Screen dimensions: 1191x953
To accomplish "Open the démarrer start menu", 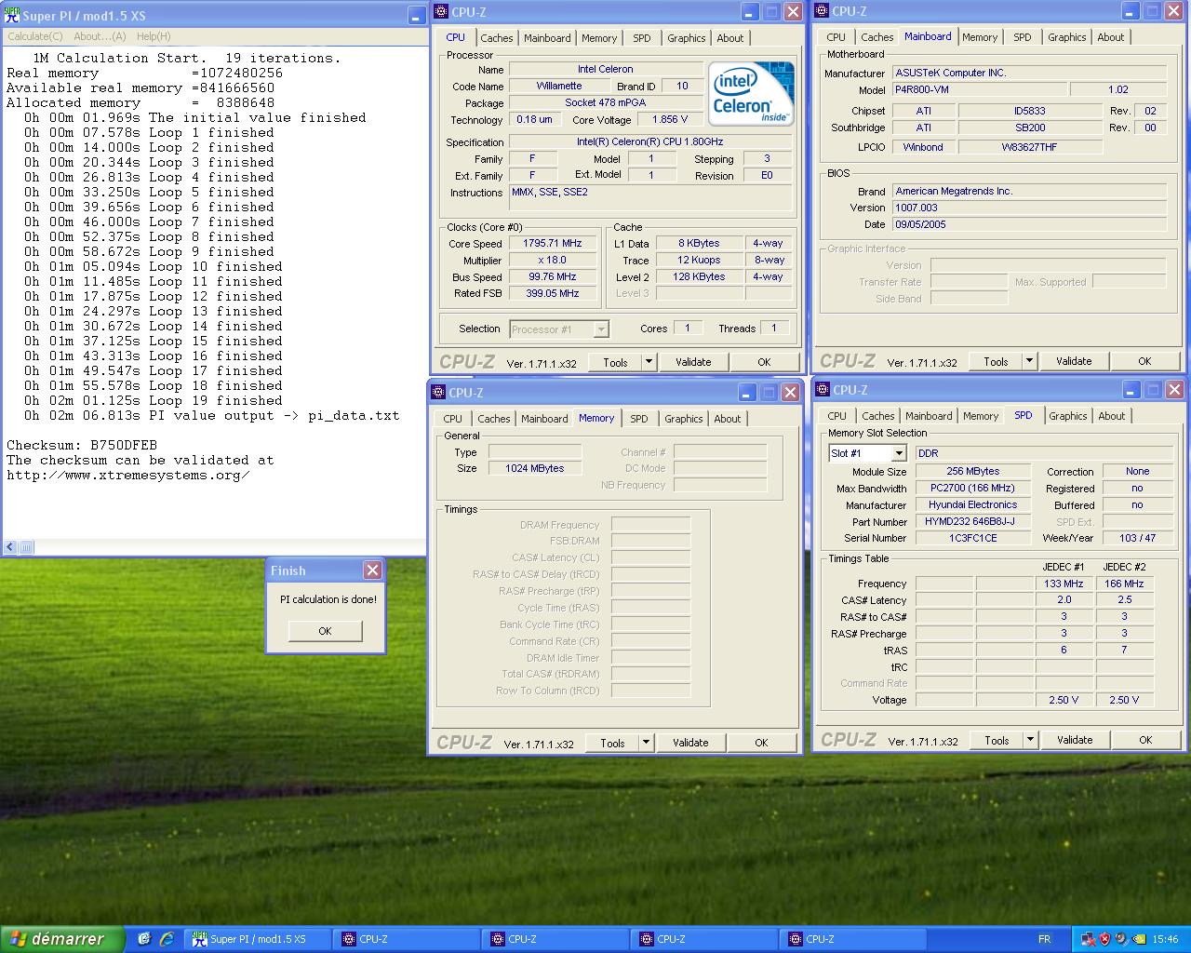I will tap(62, 939).
